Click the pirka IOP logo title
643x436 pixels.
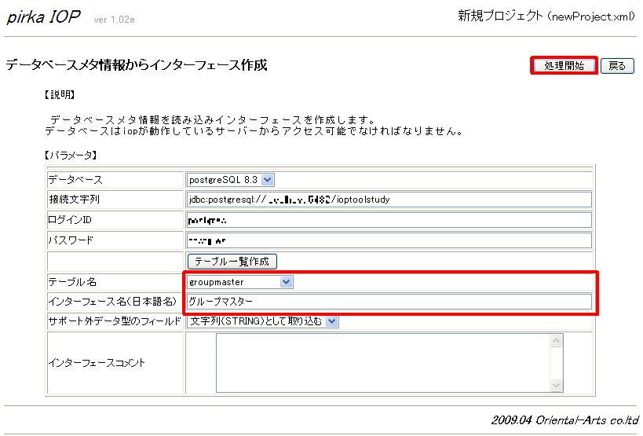pos(43,17)
